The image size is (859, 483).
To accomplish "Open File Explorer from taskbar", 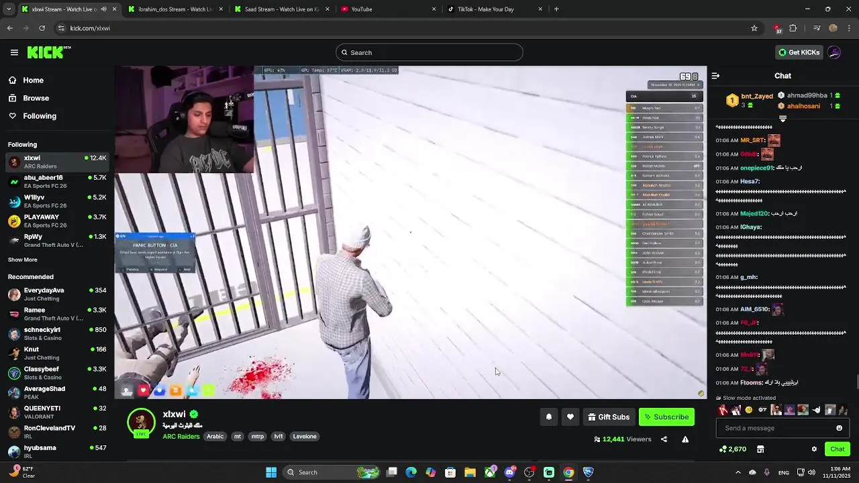I will coord(470,472).
